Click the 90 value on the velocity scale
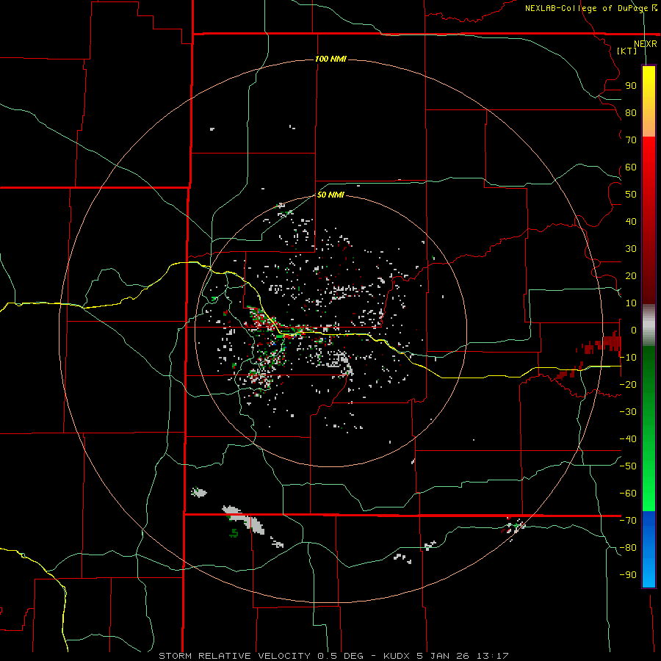The image size is (661, 661). click(631, 86)
